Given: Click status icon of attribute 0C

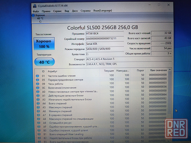Looking at the screenshot, I should point(38,88).
